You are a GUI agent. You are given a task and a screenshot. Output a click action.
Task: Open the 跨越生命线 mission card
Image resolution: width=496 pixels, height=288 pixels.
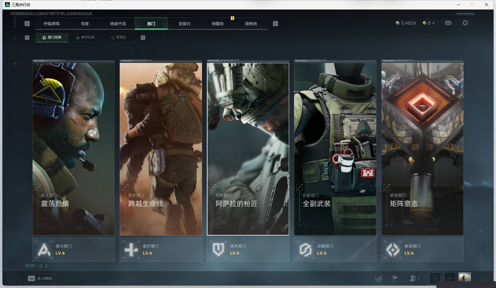pyautogui.click(x=161, y=149)
